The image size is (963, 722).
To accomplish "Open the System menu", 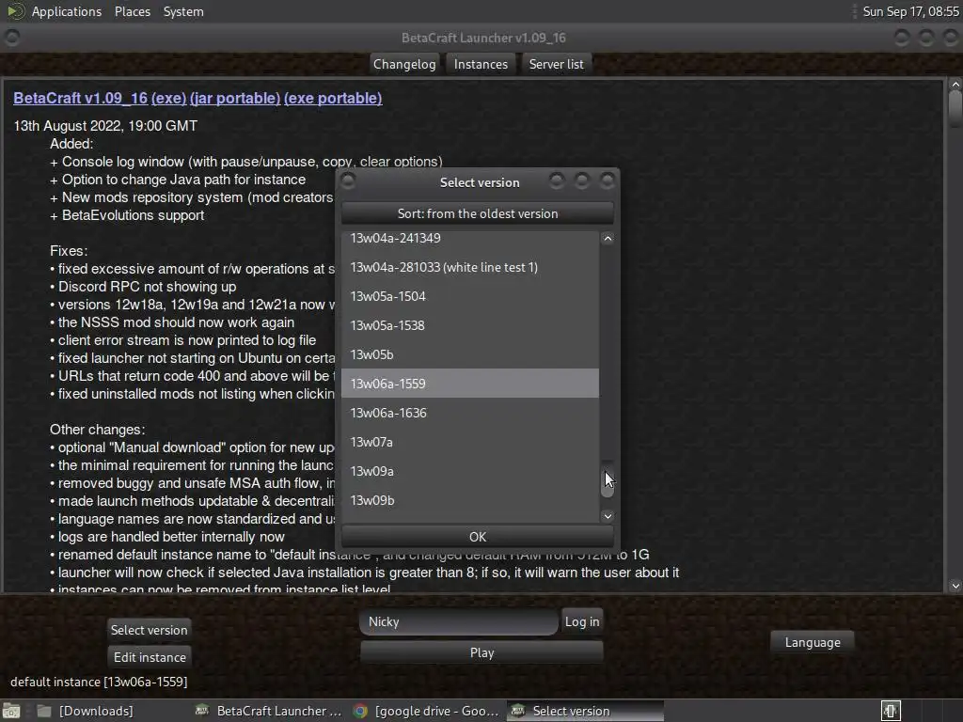I will [183, 11].
